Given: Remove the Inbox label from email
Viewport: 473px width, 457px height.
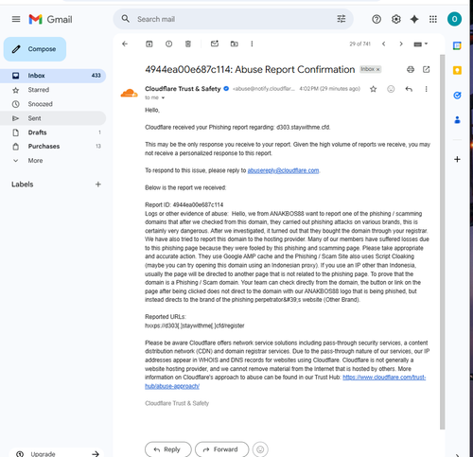Looking at the screenshot, I should click(377, 69).
